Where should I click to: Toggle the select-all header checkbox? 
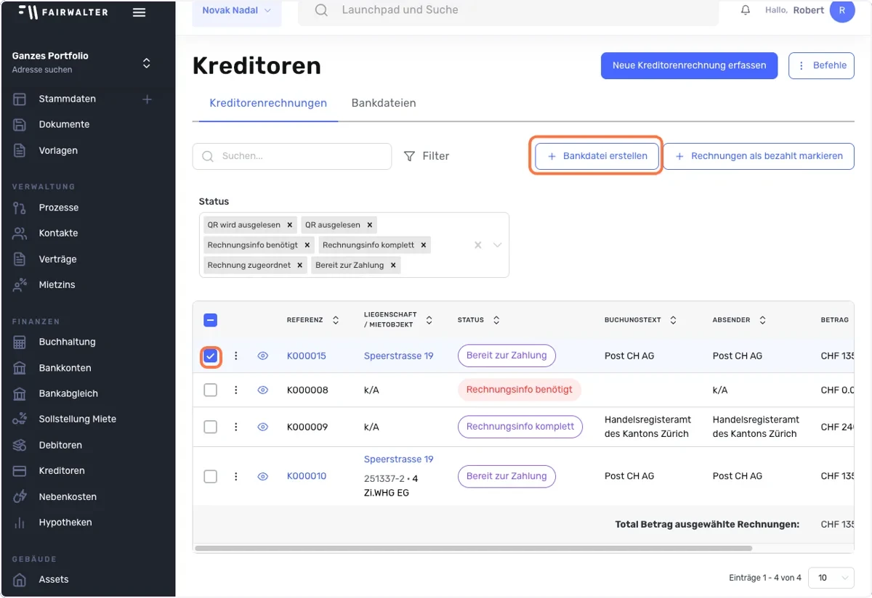(211, 320)
